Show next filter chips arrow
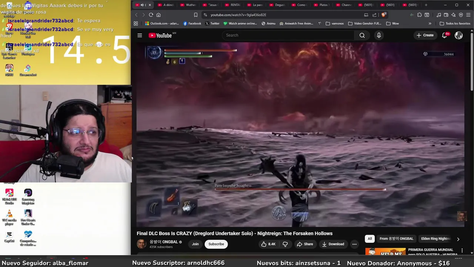Screen dimensions: 474x267 (458, 239)
